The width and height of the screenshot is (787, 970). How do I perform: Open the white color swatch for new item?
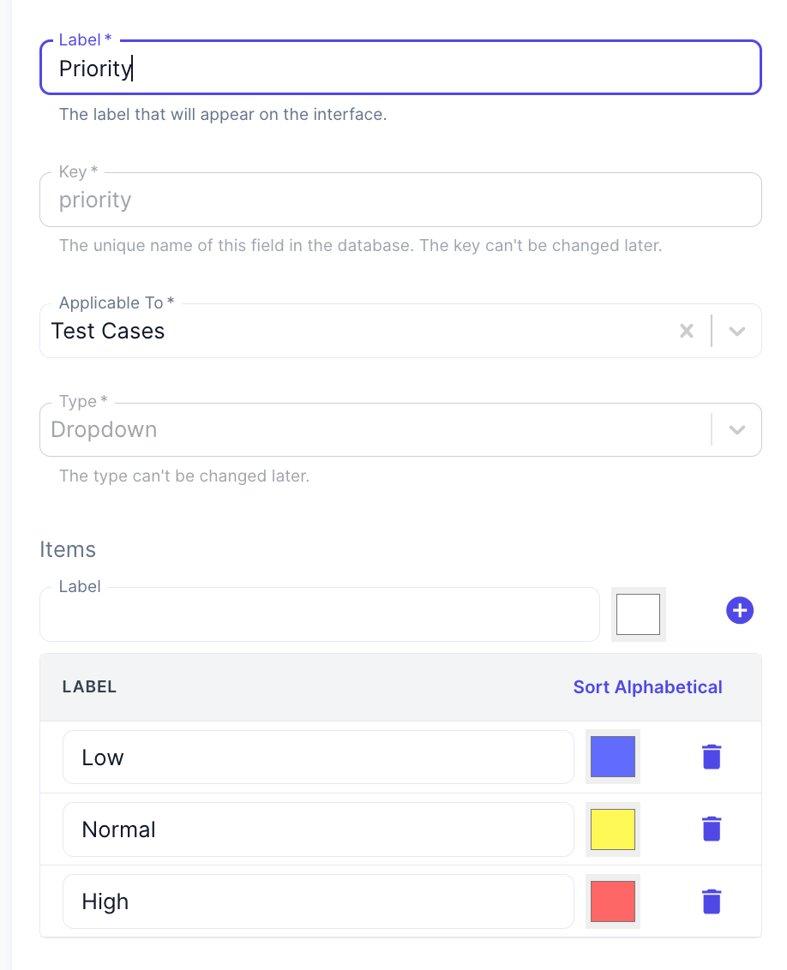[638, 614]
